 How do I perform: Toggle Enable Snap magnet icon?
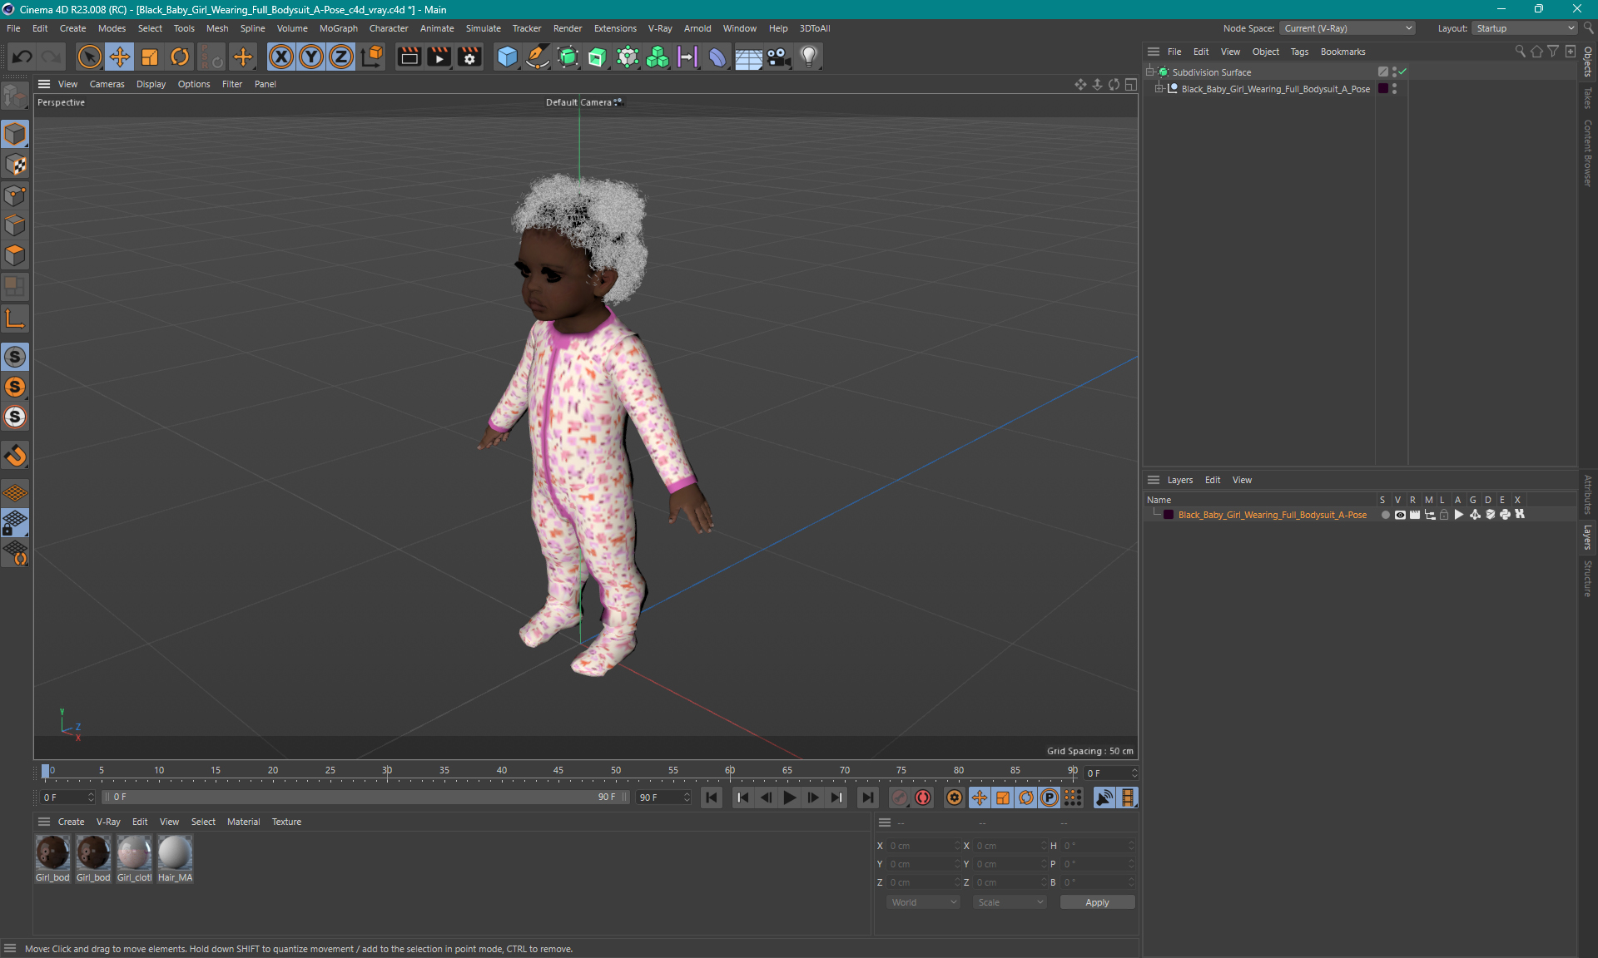tap(15, 455)
